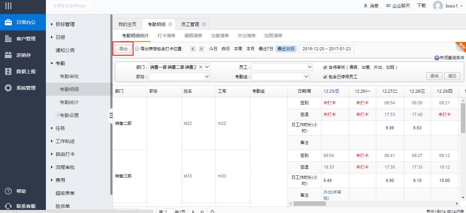Switch to the 员工管理 tab

tap(190, 24)
